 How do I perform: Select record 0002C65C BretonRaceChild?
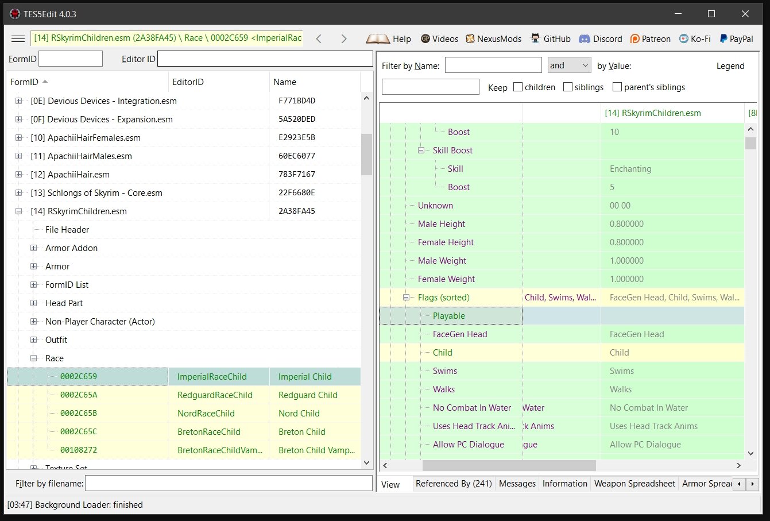click(184, 431)
